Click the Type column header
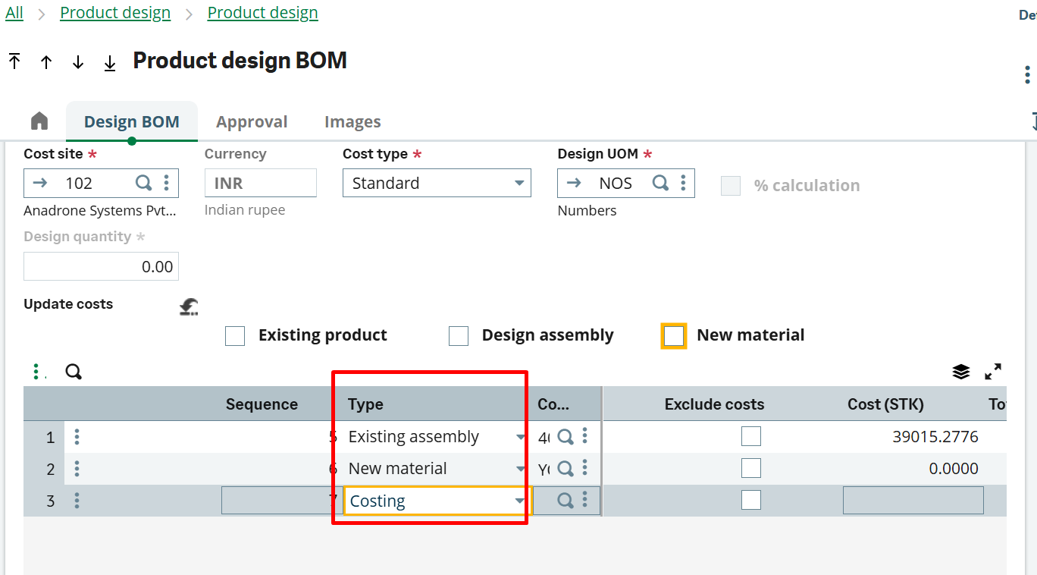Image resolution: width=1037 pixels, height=575 pixels. click(x=365, y=404)
